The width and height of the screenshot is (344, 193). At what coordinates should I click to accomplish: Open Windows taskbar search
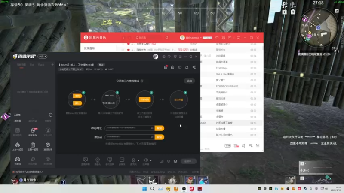tap(153, 189)
